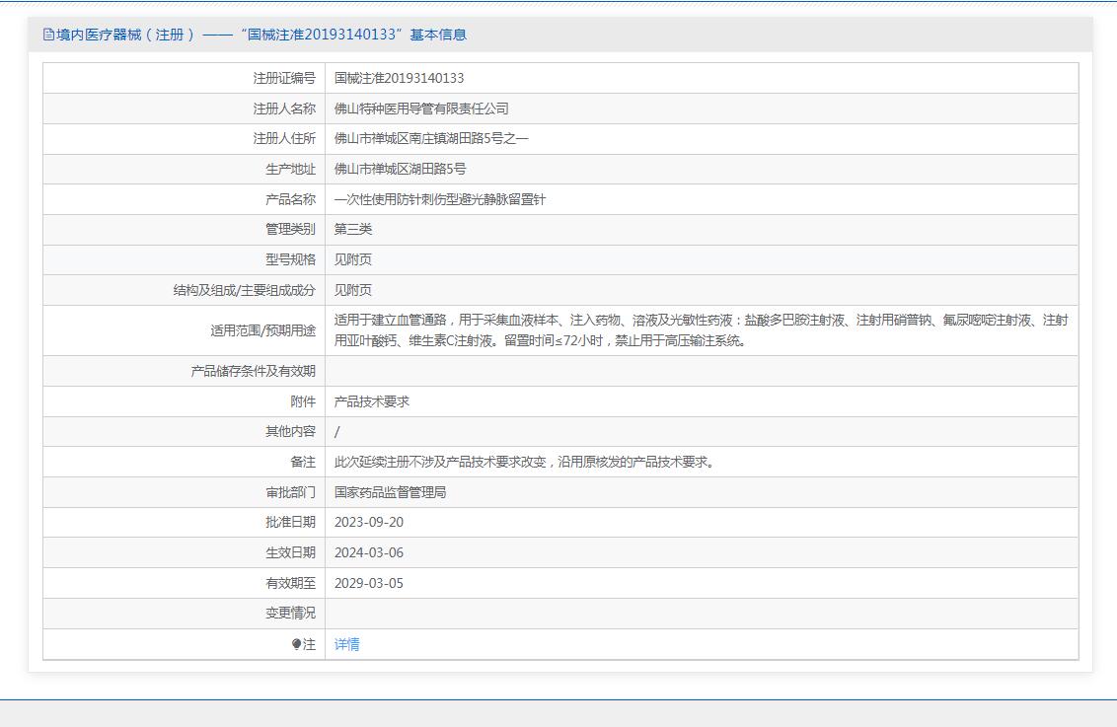Click the 变更情况 row label

pos(290,613)
